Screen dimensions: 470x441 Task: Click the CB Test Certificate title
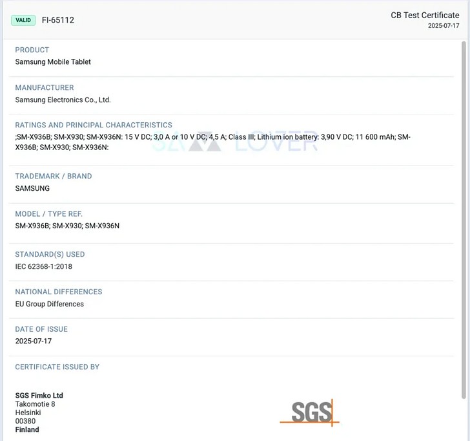point(425,15)
